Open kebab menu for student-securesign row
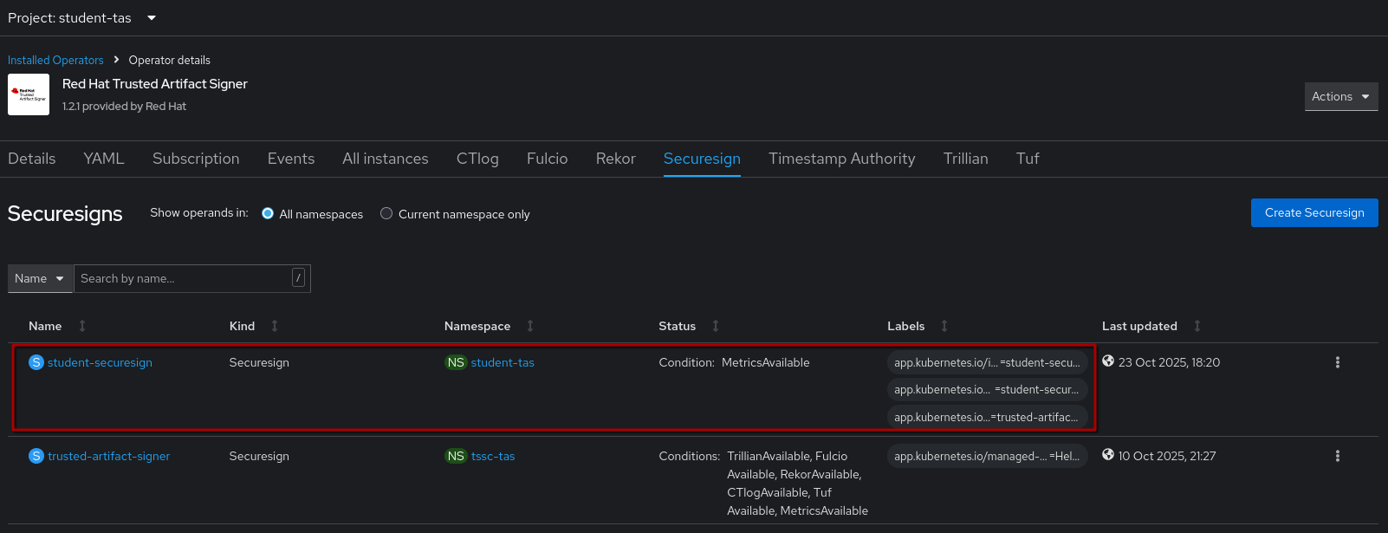Screen dimensions: 1388x533 coord(1338,362)
